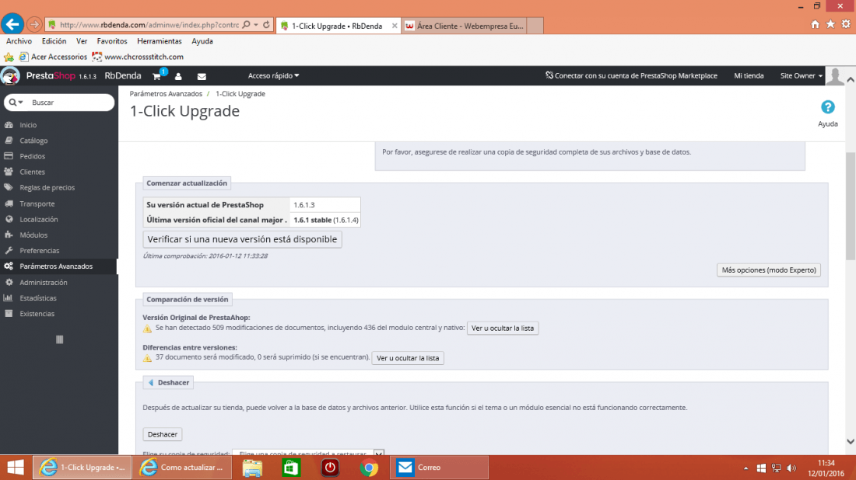Image resolution: width=856 pixels, height=480 pixels.
Task: Click Más opciones (modo Experto) button
Action: pos(769,270)
